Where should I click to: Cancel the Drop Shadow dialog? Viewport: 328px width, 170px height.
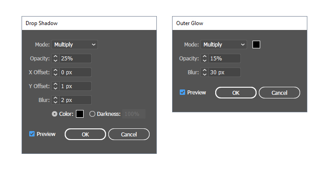(129, 134)
